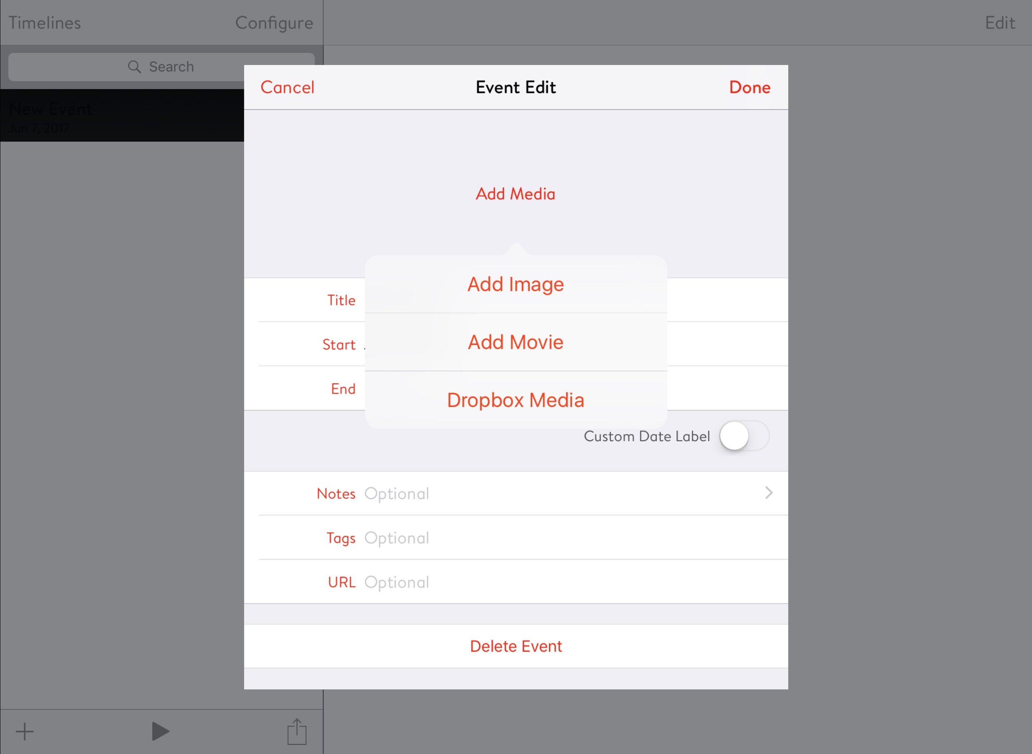The image size is (1032, 754).
Task: Click the Event Edit heading
Action: 516,87
